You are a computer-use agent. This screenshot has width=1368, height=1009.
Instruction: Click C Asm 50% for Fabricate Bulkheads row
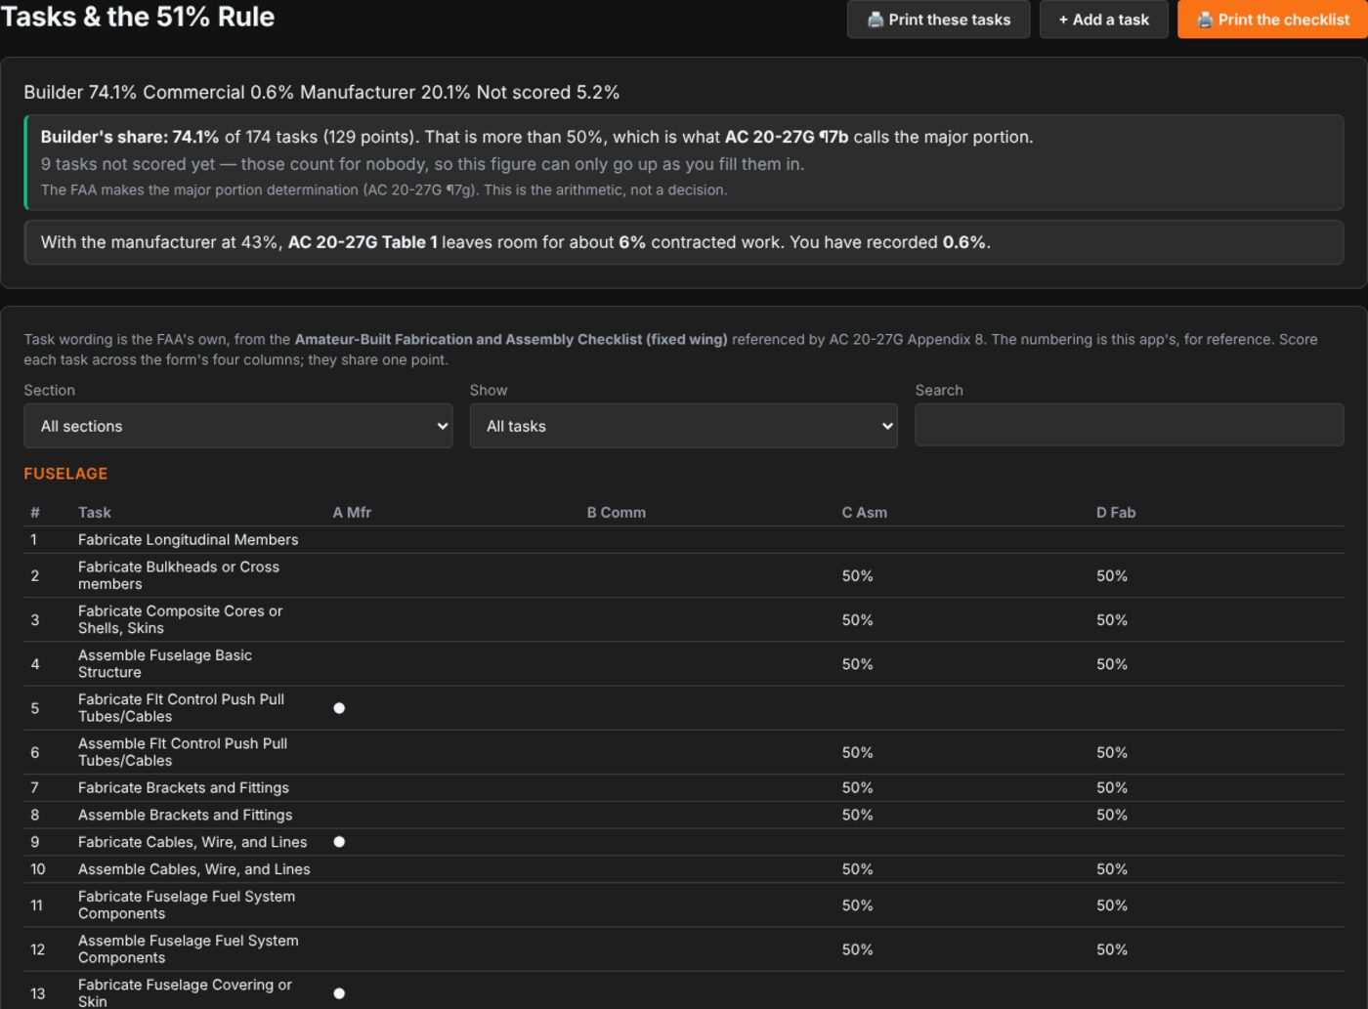(857, 576)
